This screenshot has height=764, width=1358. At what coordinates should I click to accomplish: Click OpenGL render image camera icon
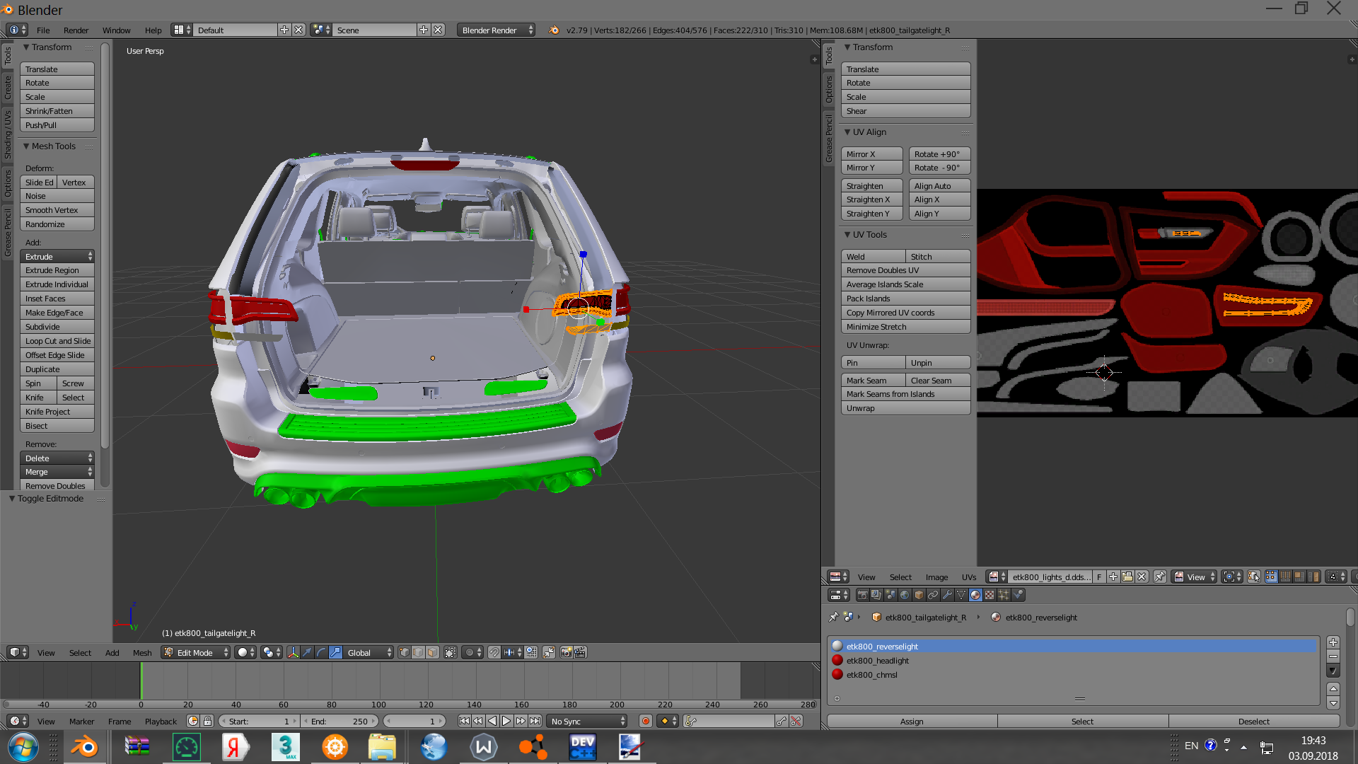[566, 652]
